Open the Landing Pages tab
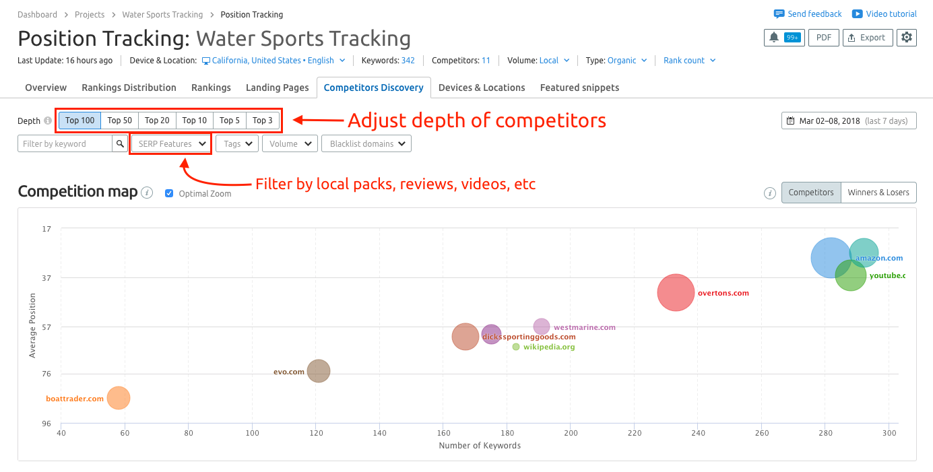The height and width of the screenshot is (472, 933). point(277,88)
